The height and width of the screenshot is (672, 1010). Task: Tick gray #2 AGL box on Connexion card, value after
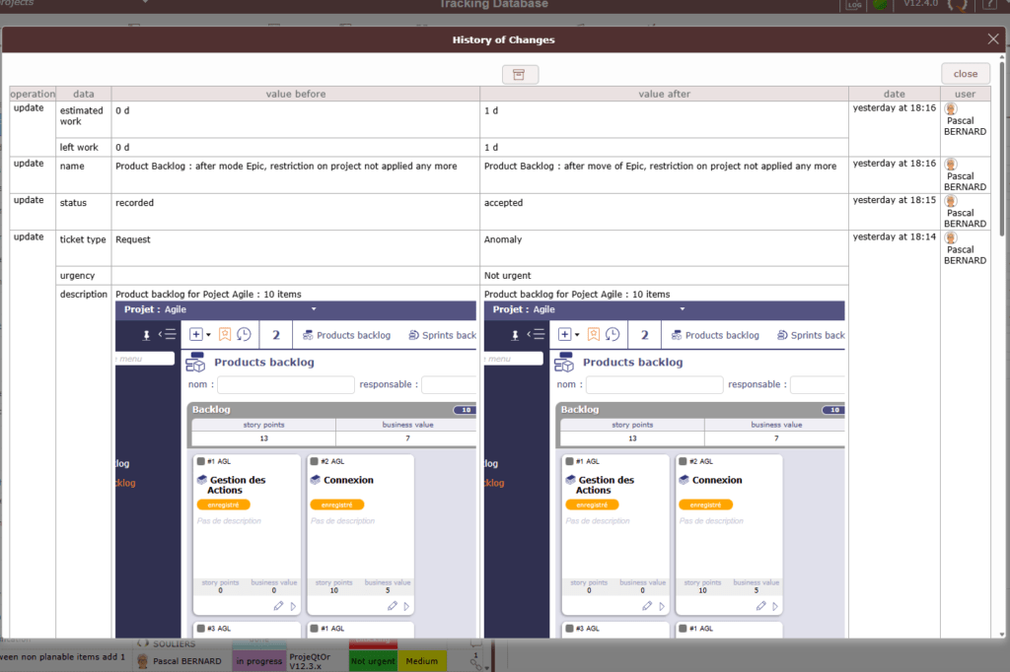(683, 461)
